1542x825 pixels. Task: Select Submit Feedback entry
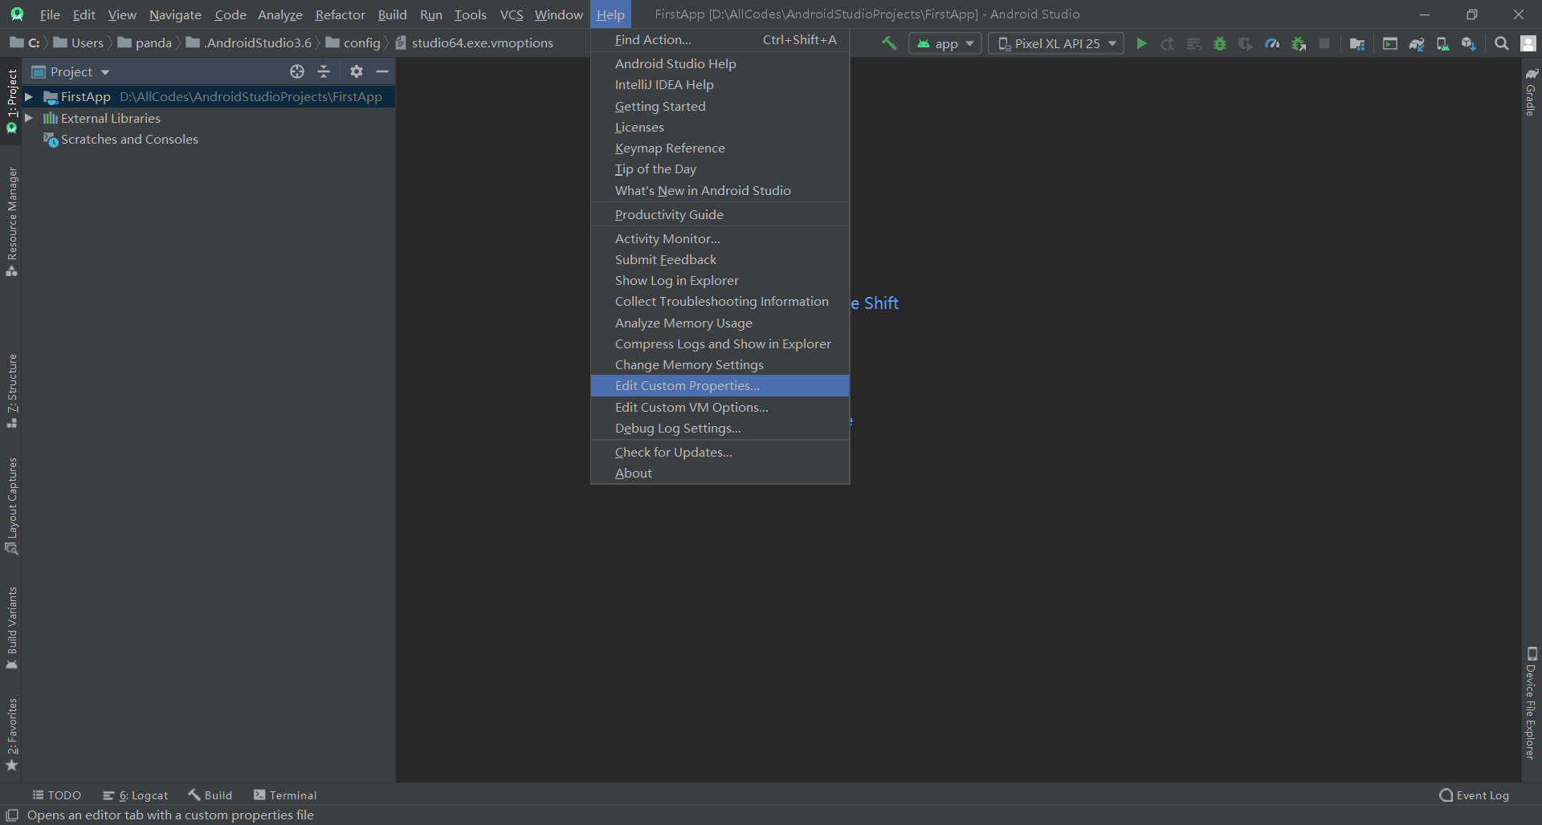[720, 259]
